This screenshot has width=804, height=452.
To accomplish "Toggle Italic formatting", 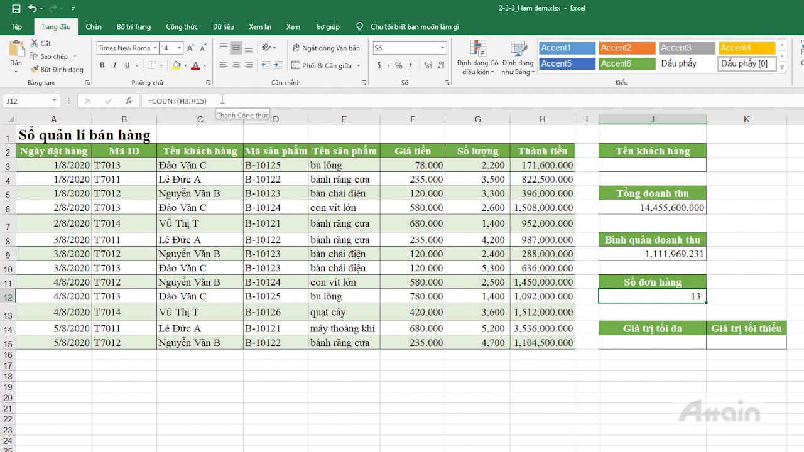I will point(114,65).
